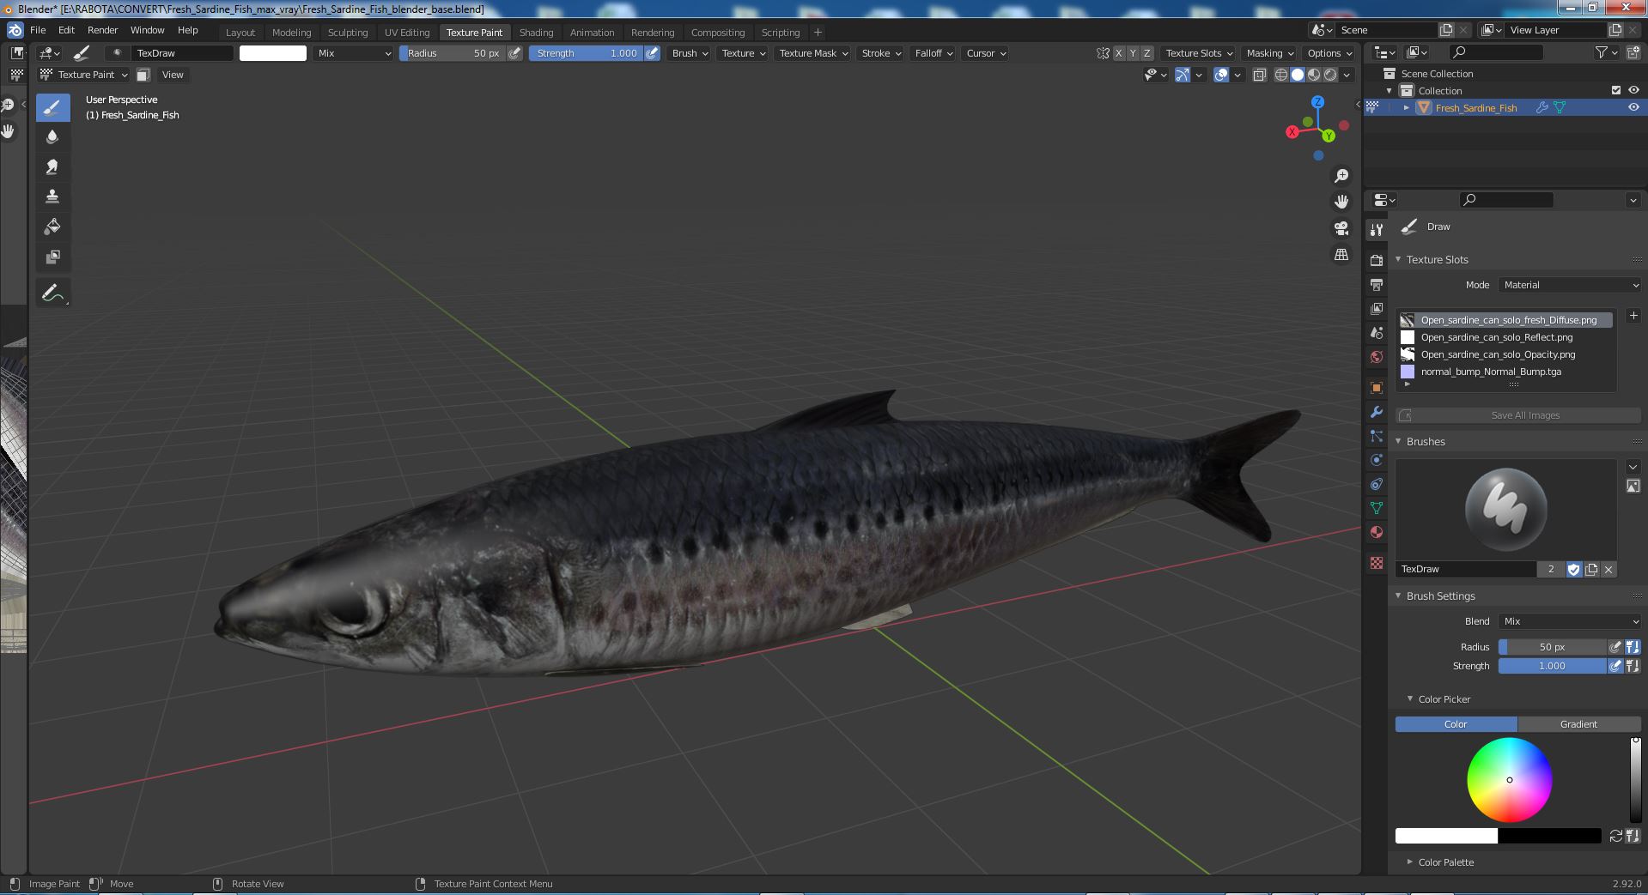
Task: Open the Object Data properties tab
Action: click(1377, 508)
